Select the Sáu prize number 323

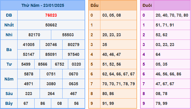[29, 94]
